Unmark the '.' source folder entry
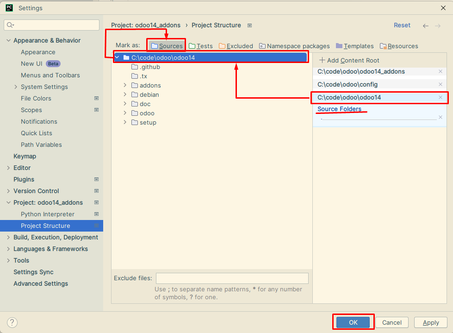The width and height of the screenshot is (453, 333). coord(441,117)
